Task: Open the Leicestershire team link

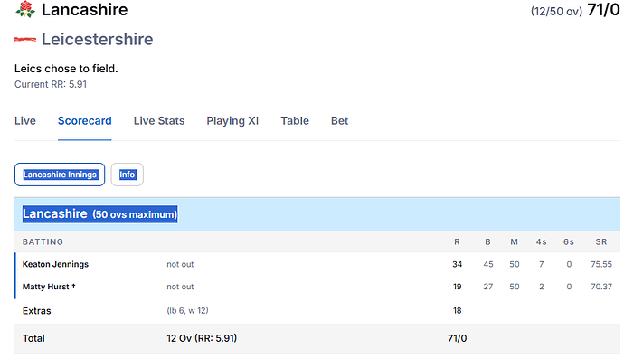Action: click(97, 39)
